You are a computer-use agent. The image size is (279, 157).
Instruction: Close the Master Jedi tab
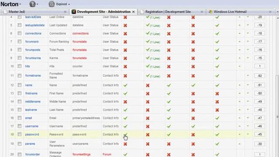(x=65, y=12)
